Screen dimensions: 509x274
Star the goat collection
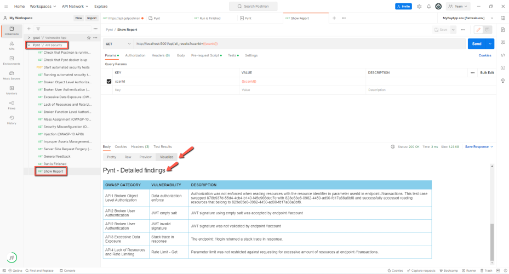click(x=89, y=38)
